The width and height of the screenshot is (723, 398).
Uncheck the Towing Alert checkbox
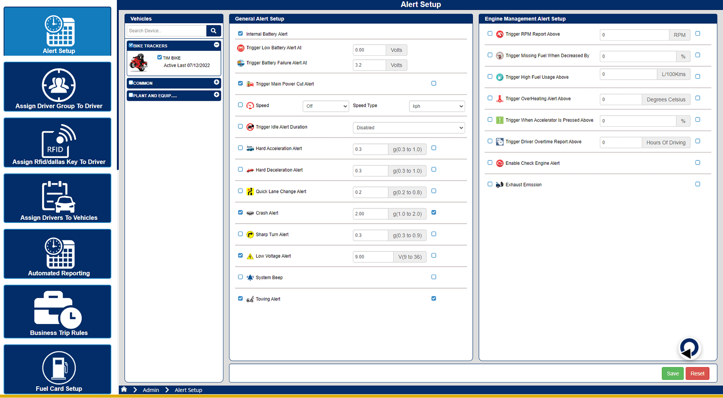click(240, 298)
